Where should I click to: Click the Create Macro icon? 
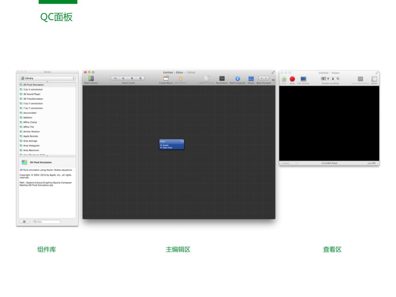[x=166, y=78]
